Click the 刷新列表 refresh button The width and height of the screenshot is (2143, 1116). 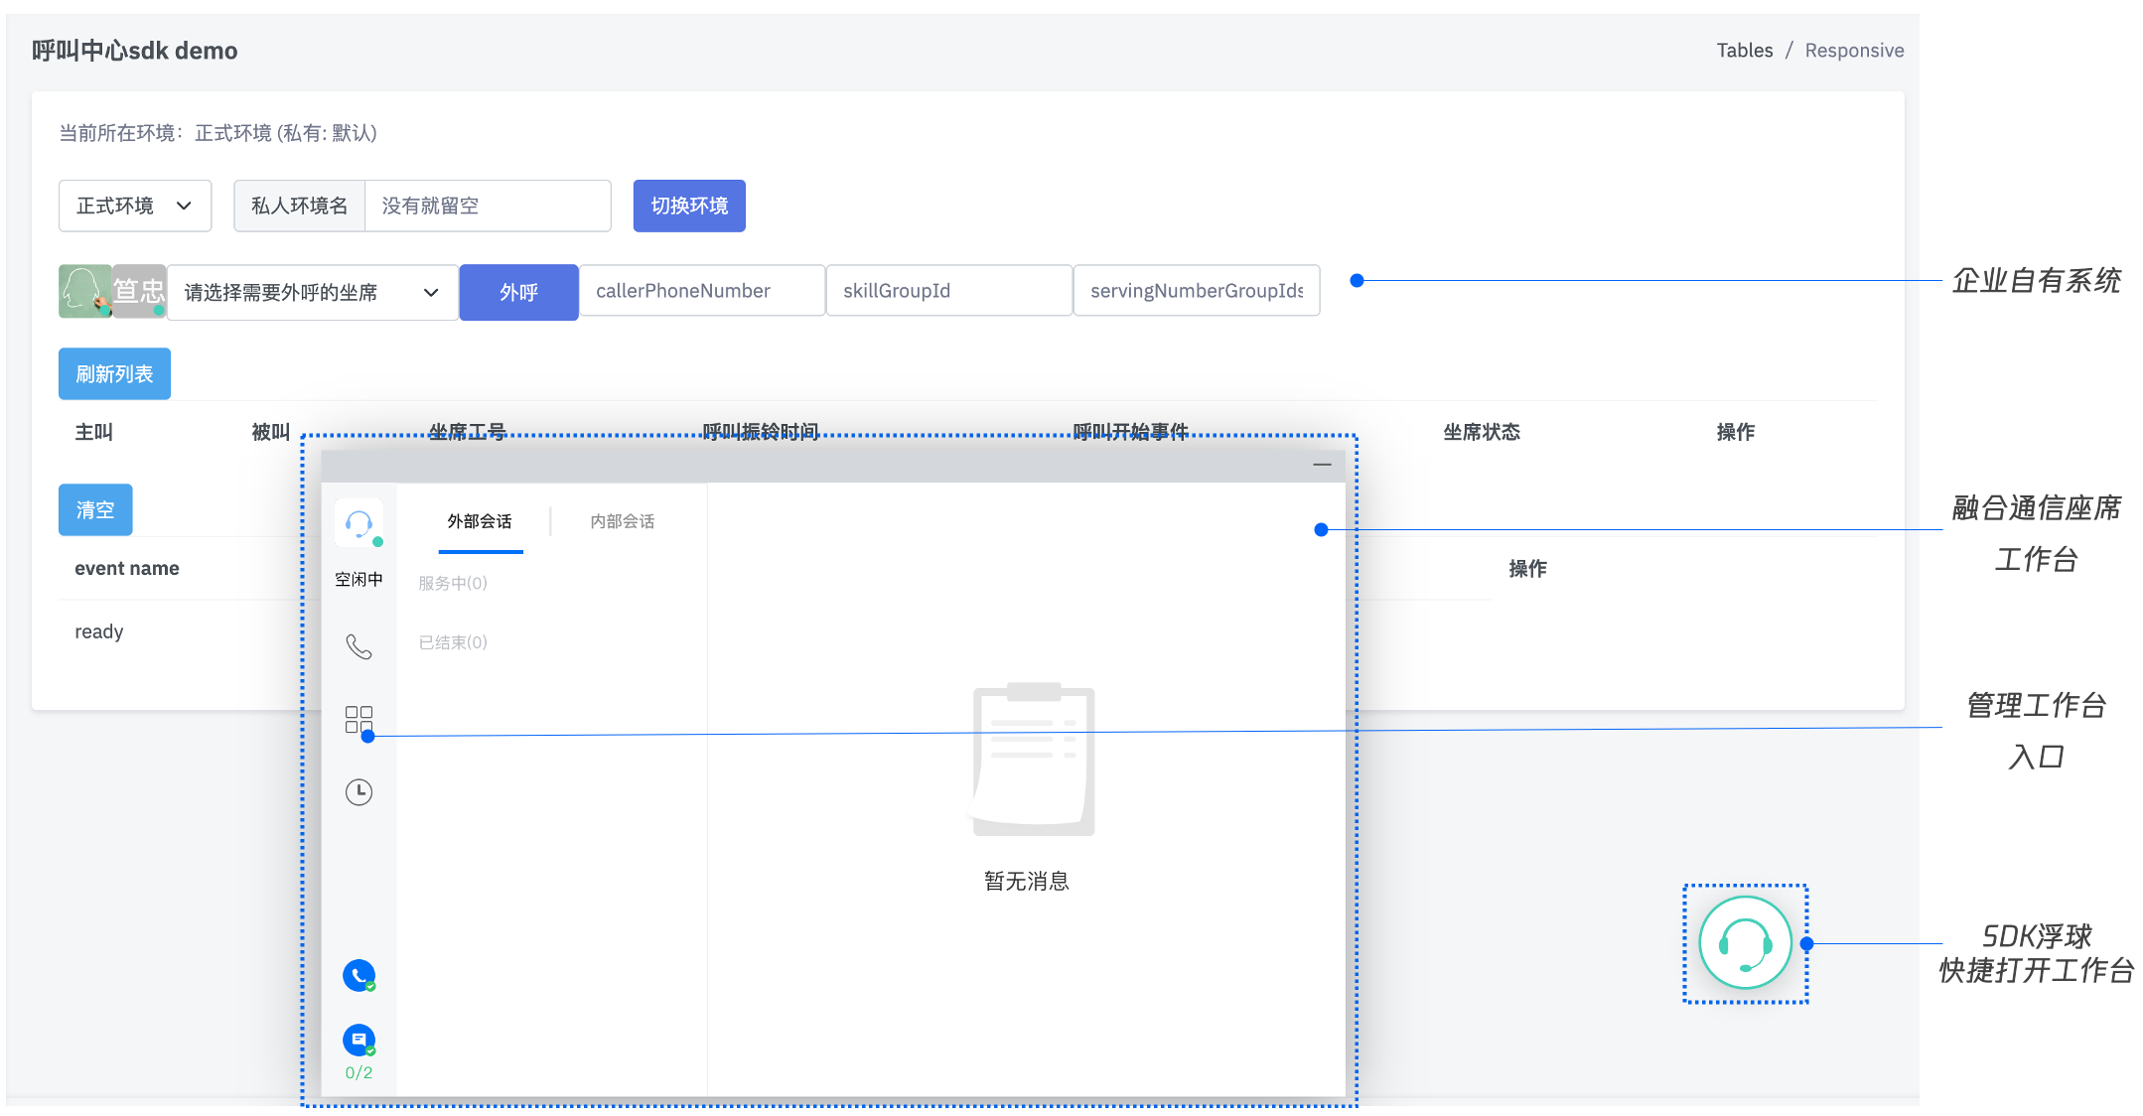[114, 373]
